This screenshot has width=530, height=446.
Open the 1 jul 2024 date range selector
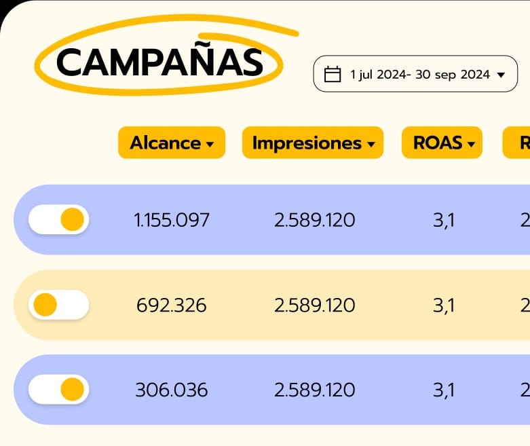[415, 74]
